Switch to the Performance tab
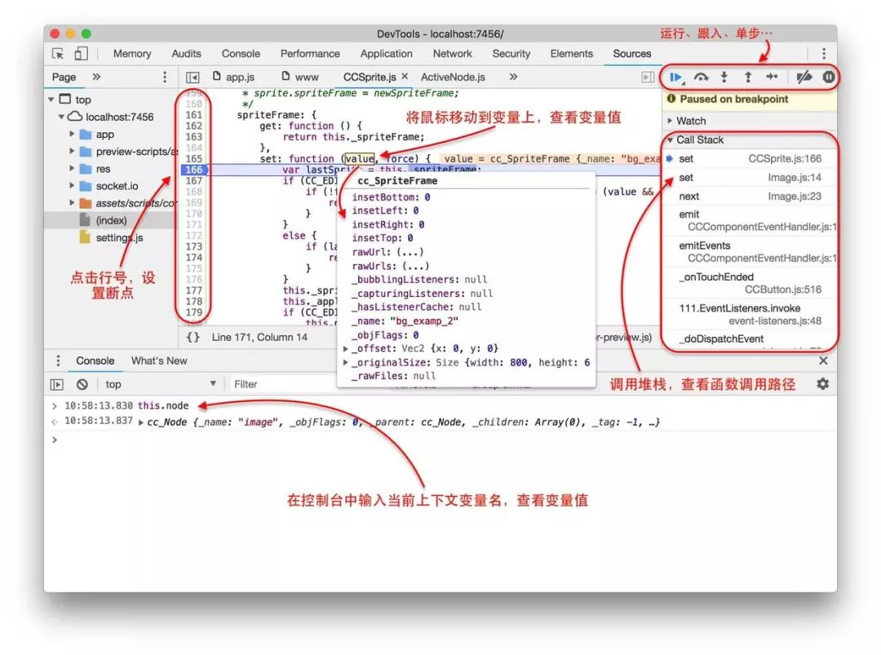 coord(310,53)
